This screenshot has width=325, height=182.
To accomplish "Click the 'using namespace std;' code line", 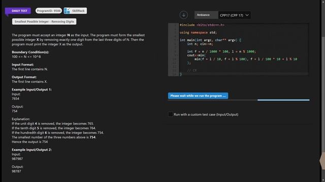I will (198, 32).
